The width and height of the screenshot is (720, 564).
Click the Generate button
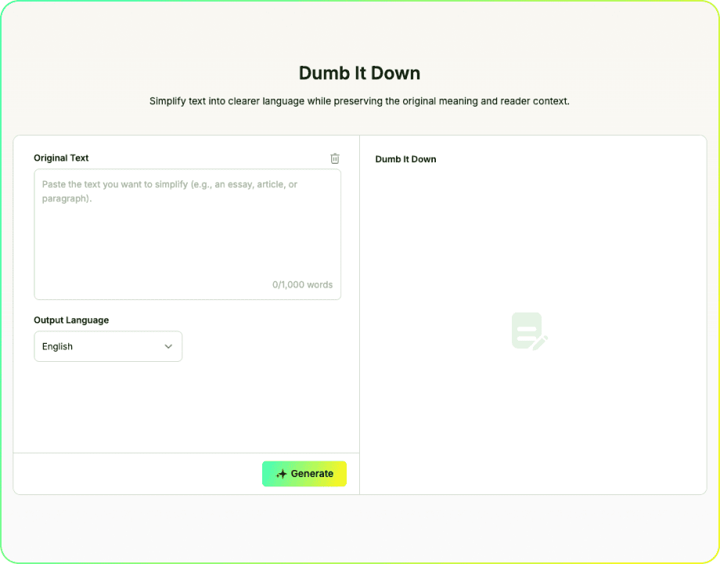coord(304,473)
